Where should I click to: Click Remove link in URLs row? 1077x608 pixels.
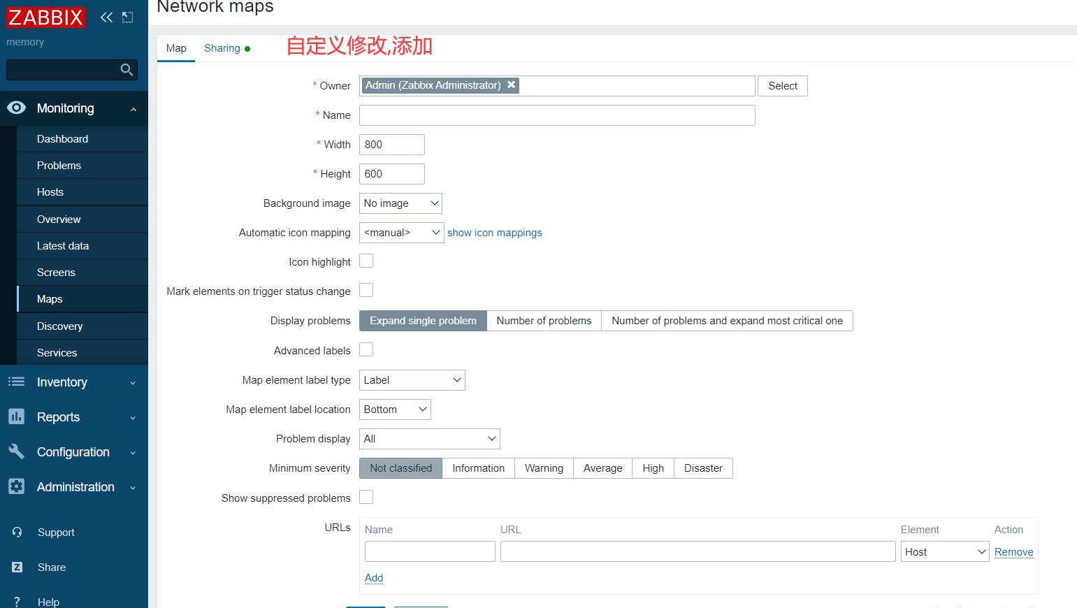pos(1013,552)
